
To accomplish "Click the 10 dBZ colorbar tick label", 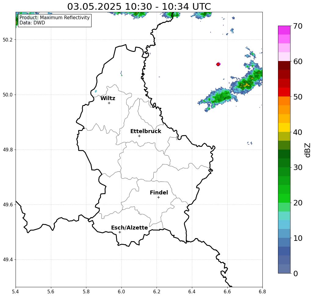I will (298, 238).
